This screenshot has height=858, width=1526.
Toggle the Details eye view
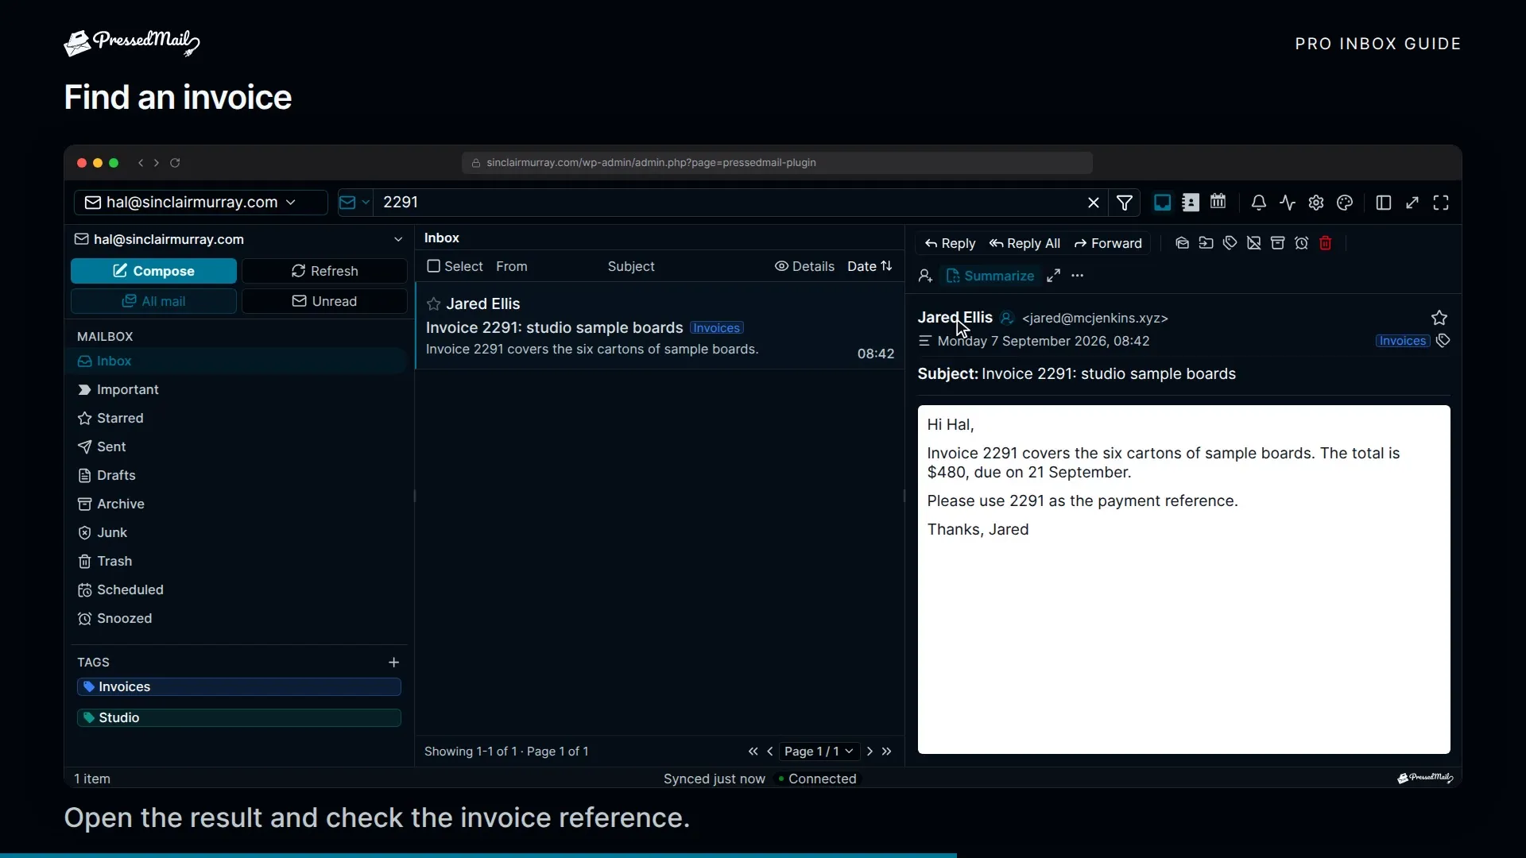(804, 266)
